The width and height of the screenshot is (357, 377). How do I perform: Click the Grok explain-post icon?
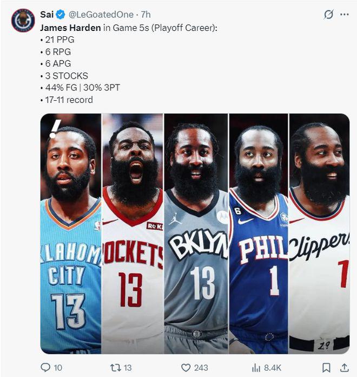[328, 15]
